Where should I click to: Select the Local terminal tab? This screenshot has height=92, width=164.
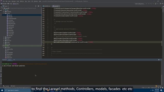pyautogui.click(x=10, y=60)
